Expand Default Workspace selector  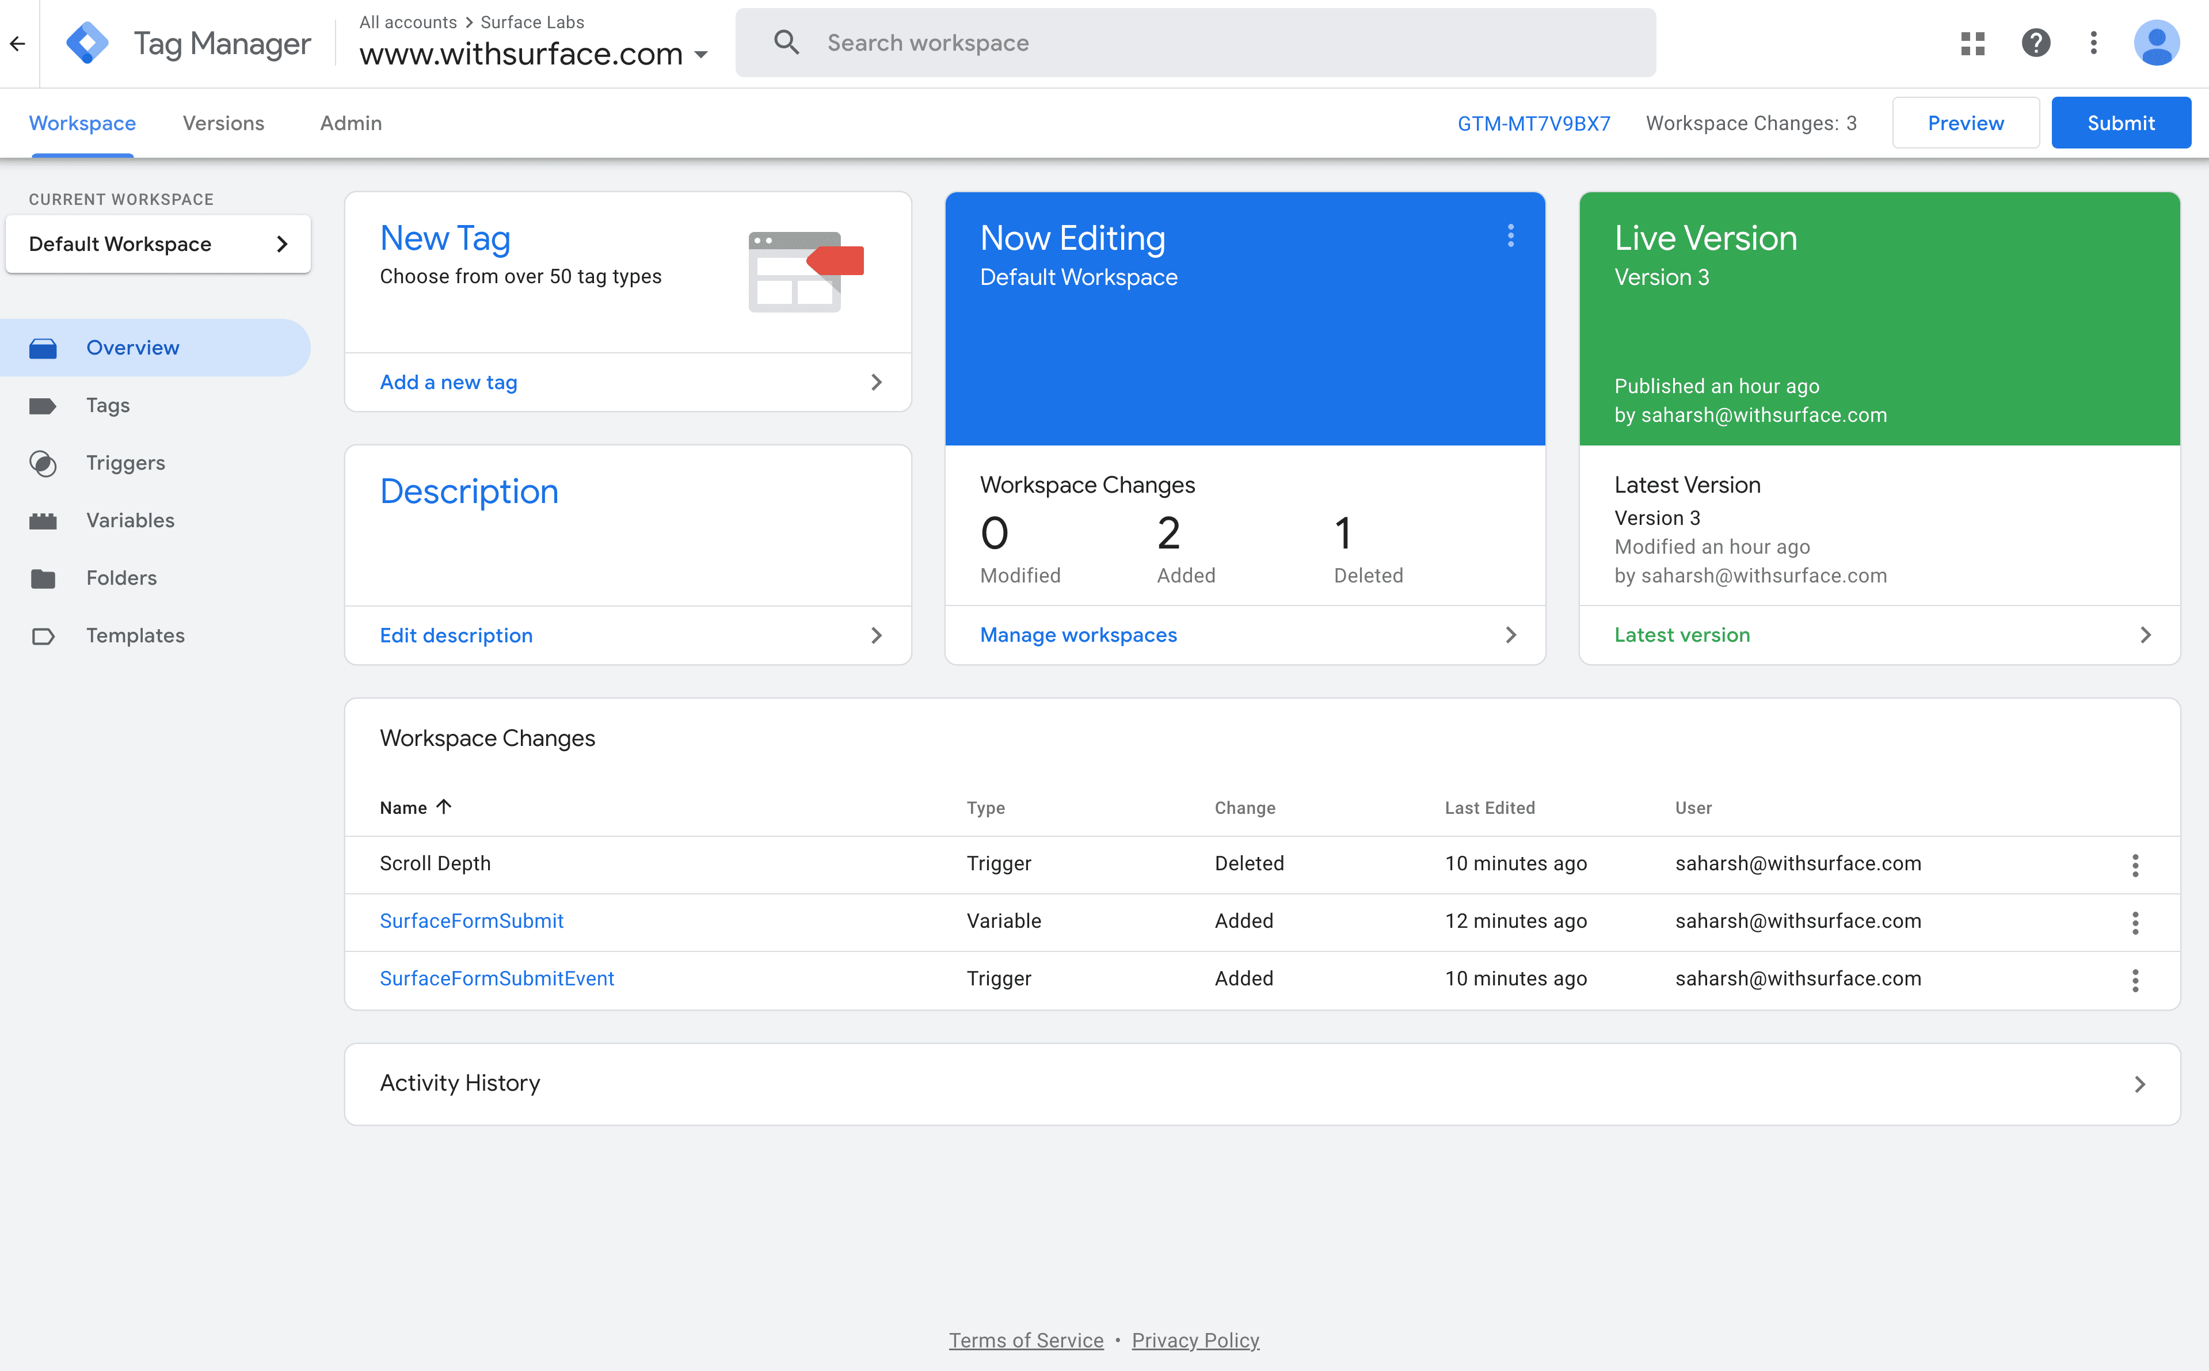click(158, 244)
